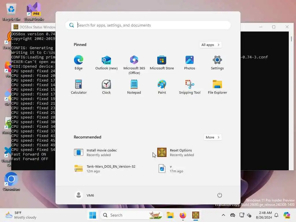Open Outlook (new) pinned app

tap(106, 63)
